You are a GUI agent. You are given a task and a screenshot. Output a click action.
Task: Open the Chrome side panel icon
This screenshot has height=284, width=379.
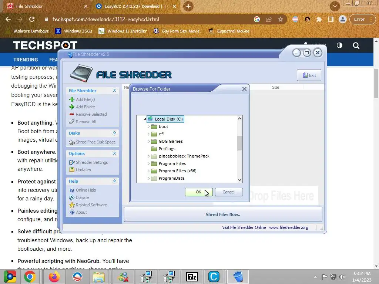coord(331,19)
